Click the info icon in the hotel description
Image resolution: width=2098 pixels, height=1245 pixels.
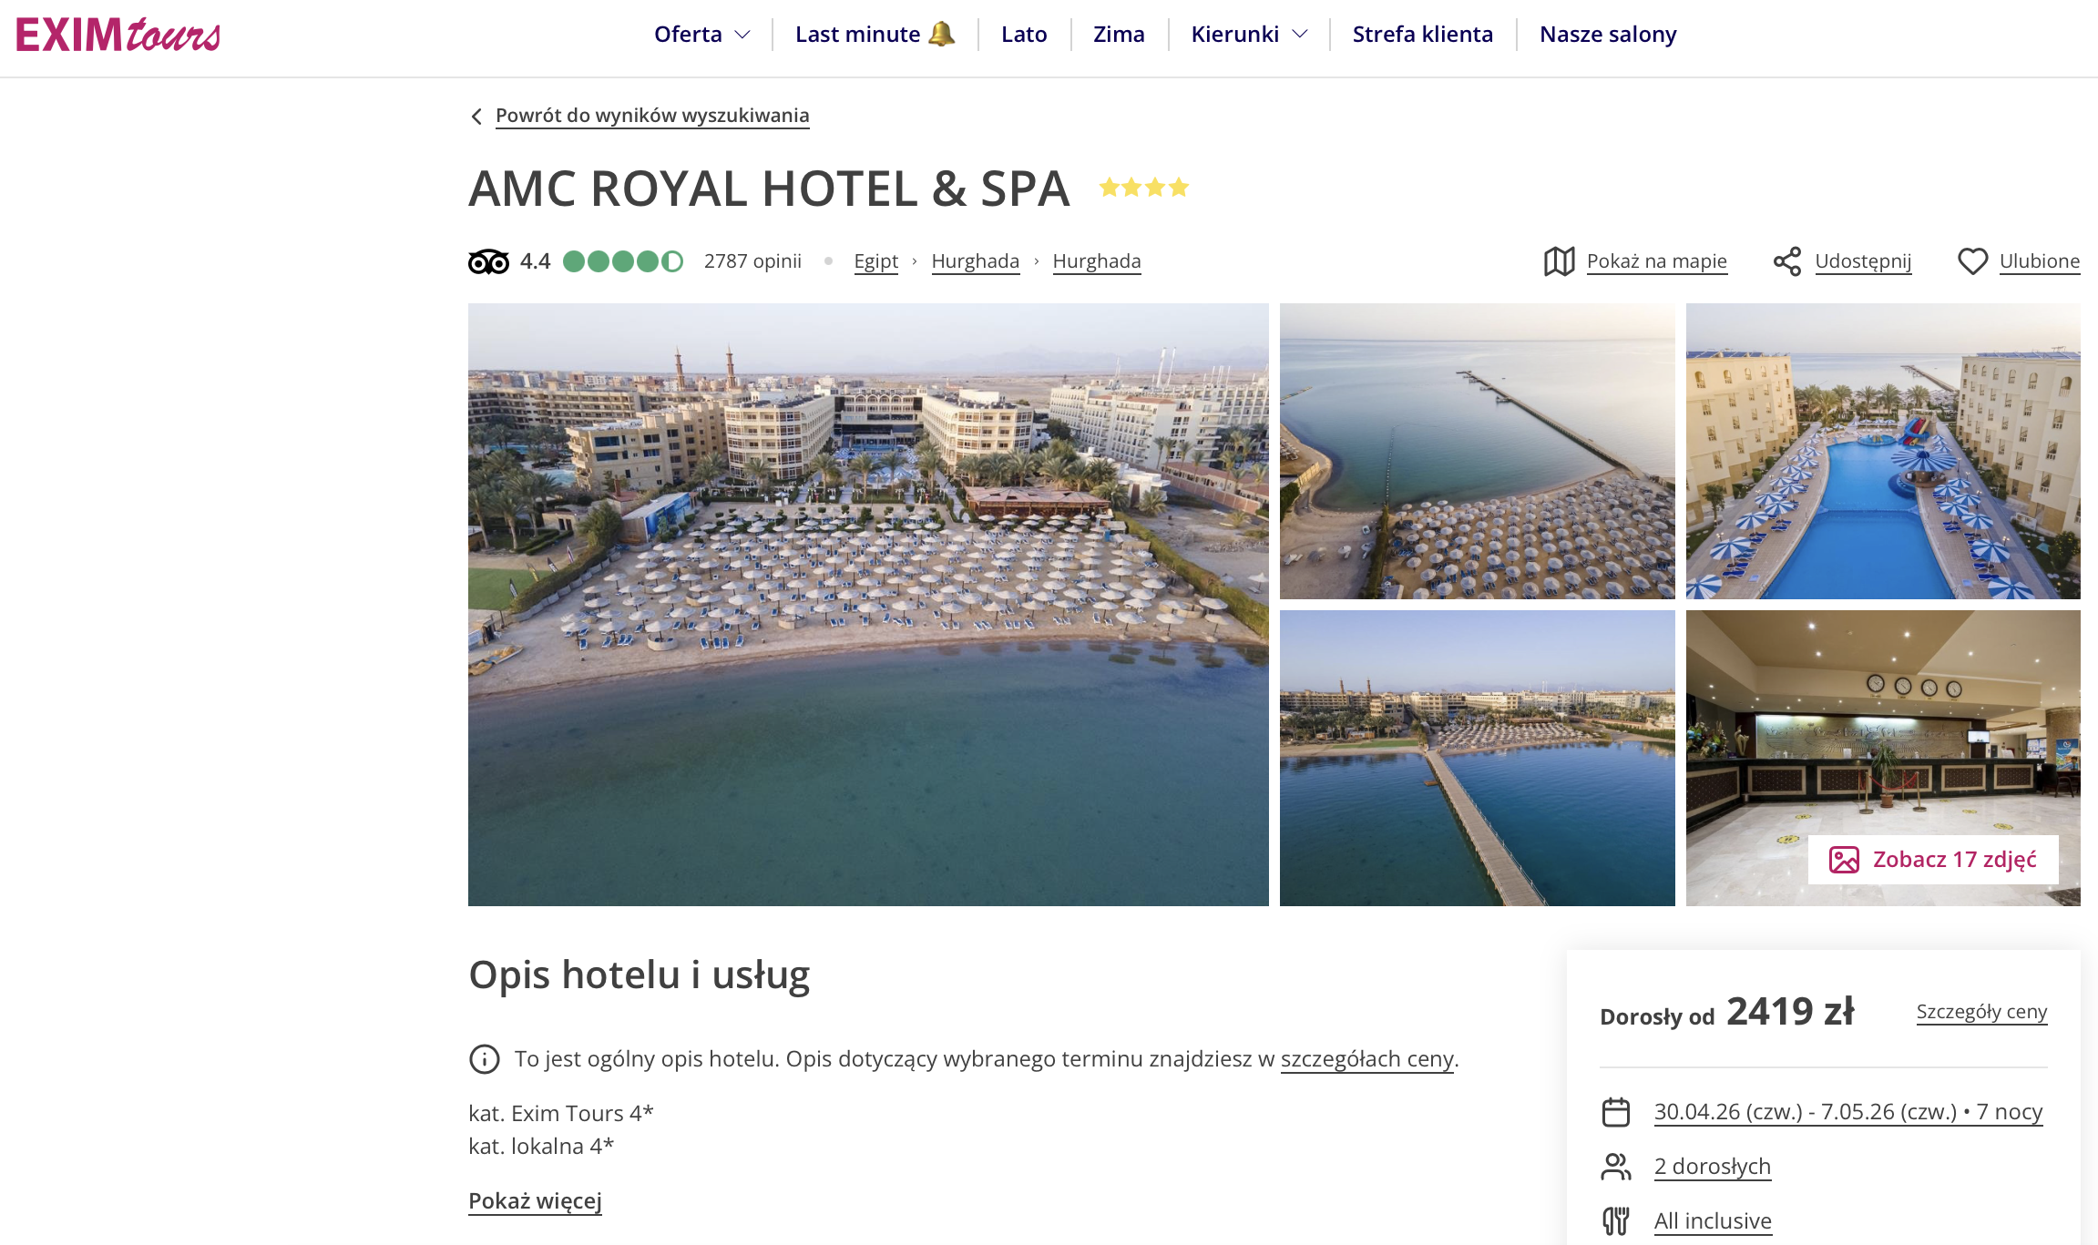coord(484,1059)
